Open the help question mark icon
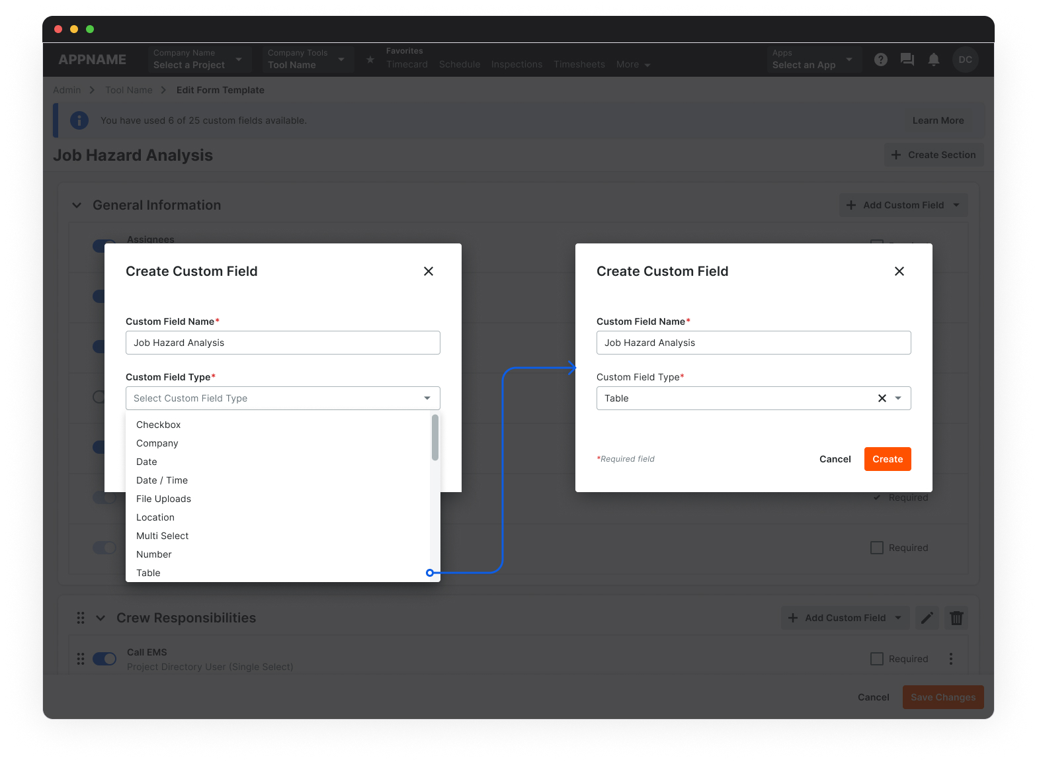The height and width of the screenshot is (762, 1037). (x=880, y=60)
